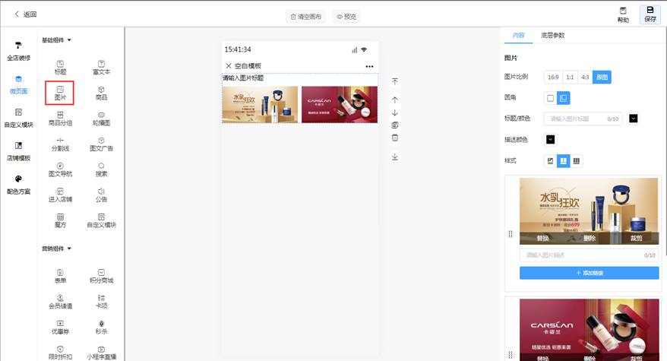Select the first 样式 layout option

[x=551, y=161]
